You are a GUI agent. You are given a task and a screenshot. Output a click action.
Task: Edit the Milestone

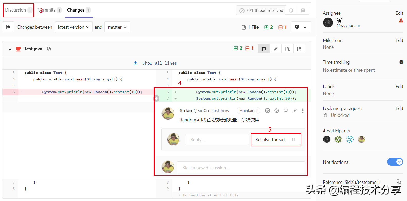point(399,40)
